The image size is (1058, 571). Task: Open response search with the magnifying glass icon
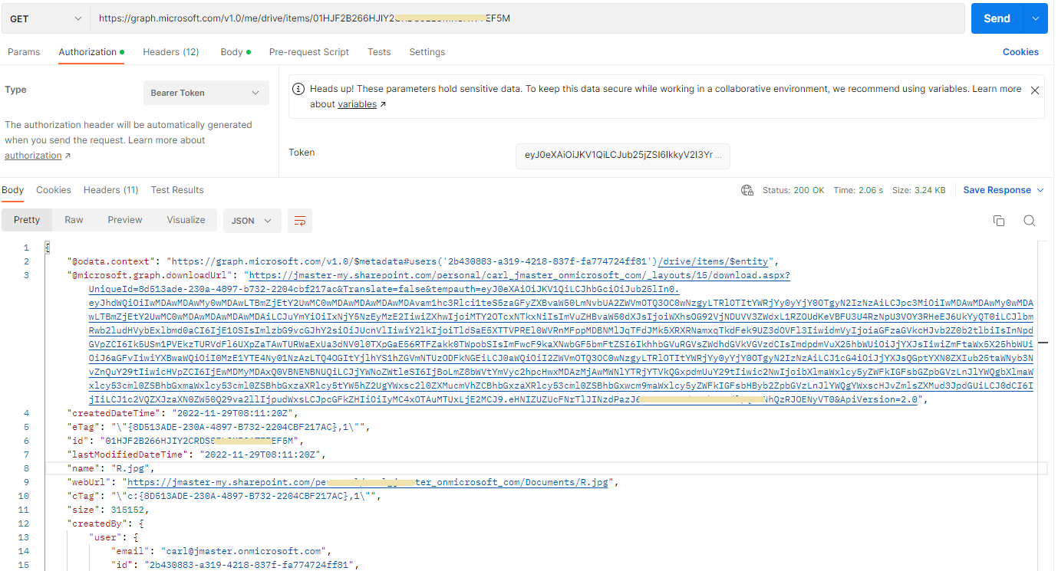[1029, 220]
